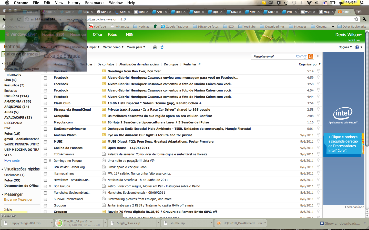Check the Amazon Watch email box
The image size is (369, 230).
(45, 135)
